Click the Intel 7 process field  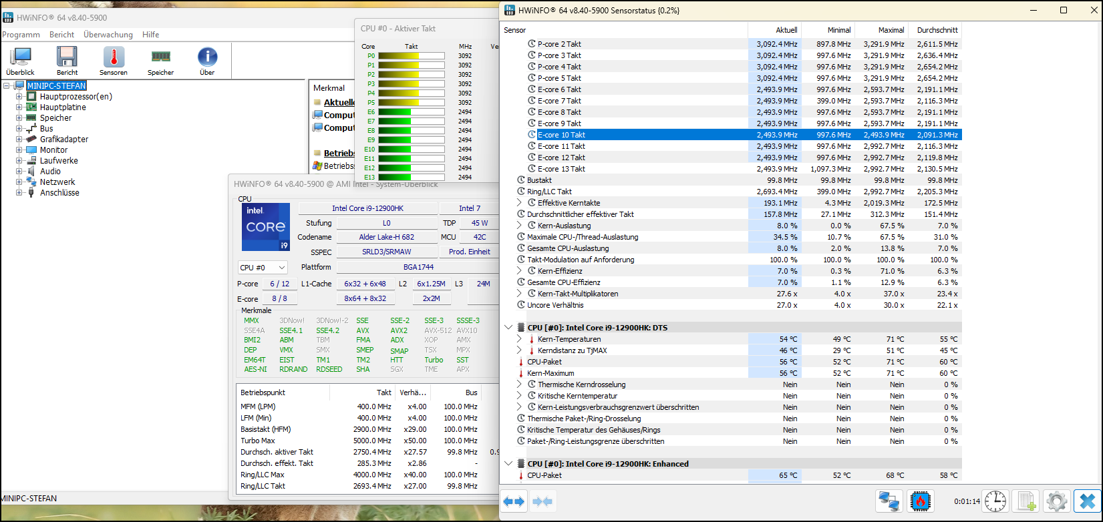[469, 208]
